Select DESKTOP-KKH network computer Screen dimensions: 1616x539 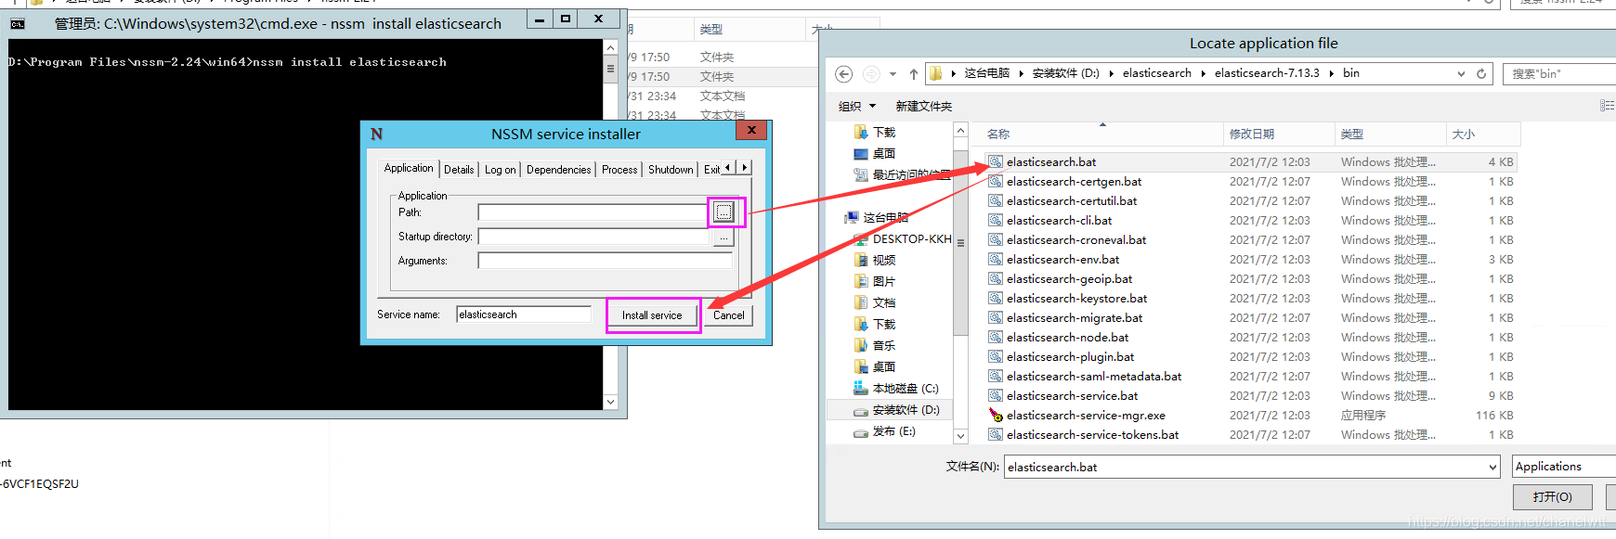(903, 239)
